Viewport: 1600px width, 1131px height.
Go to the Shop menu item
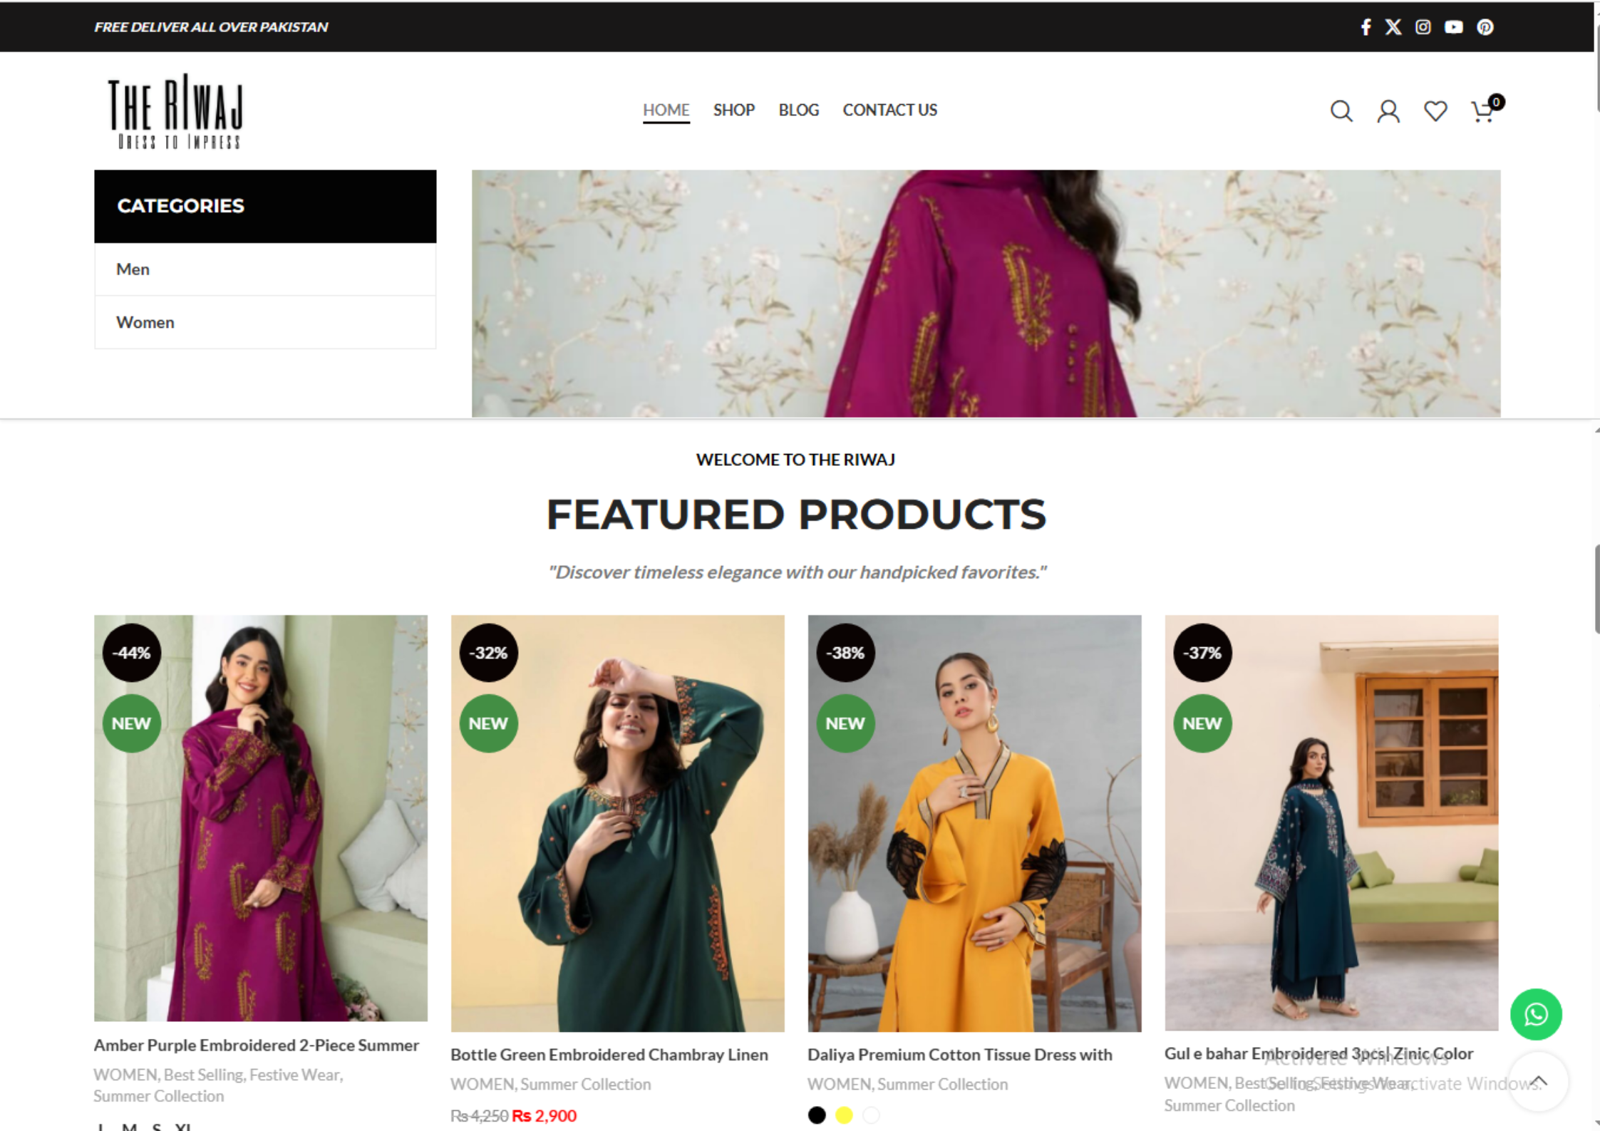point(733,110)
